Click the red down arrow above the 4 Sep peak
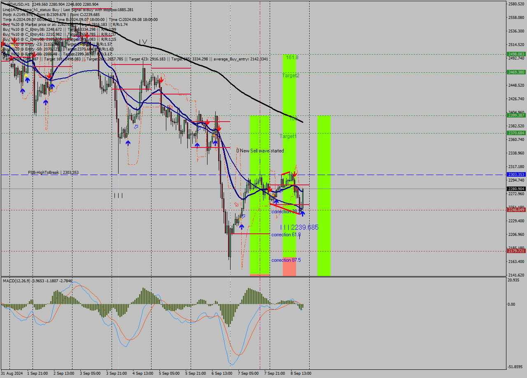 tap(161, 80)
